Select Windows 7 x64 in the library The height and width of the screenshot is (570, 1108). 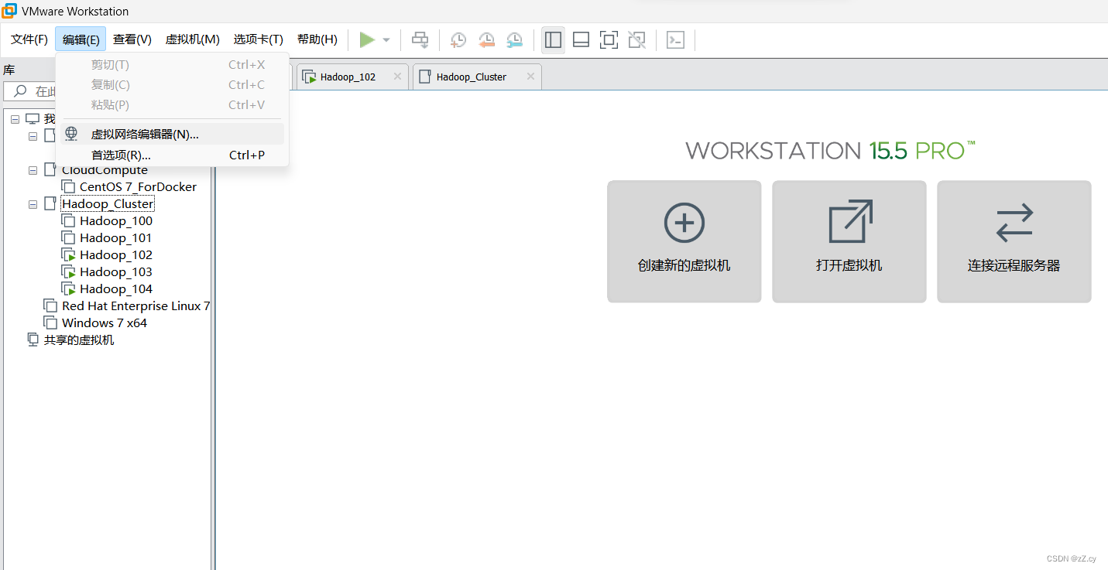[105, 323]
